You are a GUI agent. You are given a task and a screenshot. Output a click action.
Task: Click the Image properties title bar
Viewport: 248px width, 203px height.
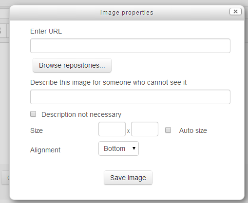(127, 13)
